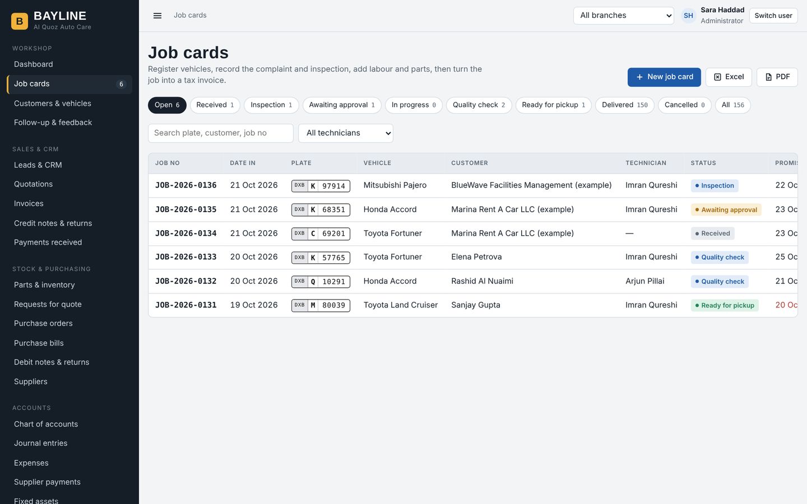Select the Received status tab
The image size is (807, 504).
215,105
